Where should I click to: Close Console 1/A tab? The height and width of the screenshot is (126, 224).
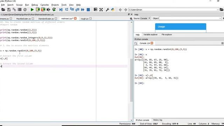coord(152,43)
